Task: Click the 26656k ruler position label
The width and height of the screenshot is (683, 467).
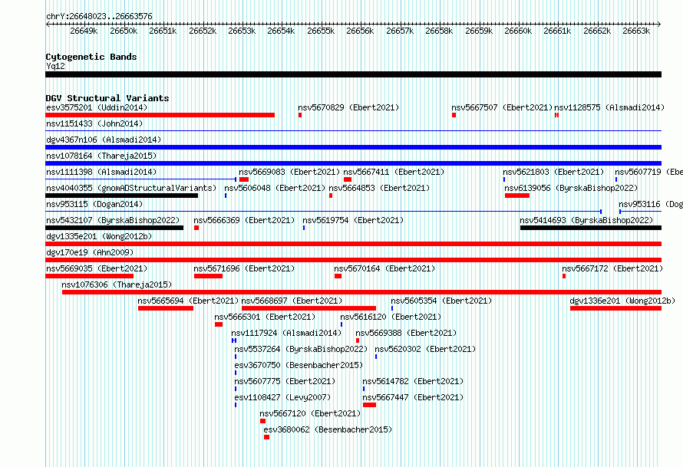Action: click(x=360, y=31)
